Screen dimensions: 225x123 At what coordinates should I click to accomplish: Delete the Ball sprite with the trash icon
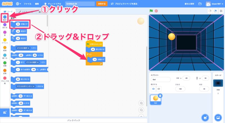(160, 96)
